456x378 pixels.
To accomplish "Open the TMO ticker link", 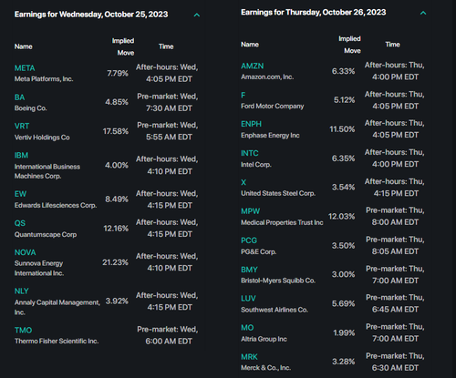I will pos(23,330).
